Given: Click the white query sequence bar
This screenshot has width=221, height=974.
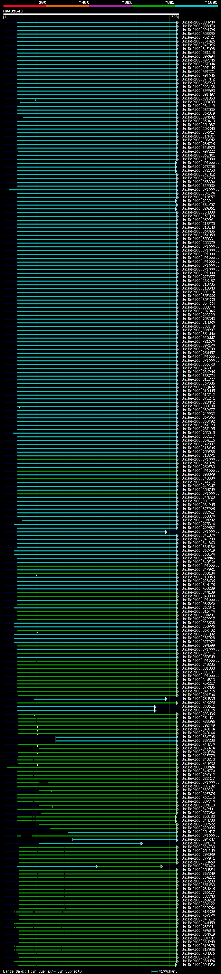Looking at the screenshot, I should click(91, 14).
